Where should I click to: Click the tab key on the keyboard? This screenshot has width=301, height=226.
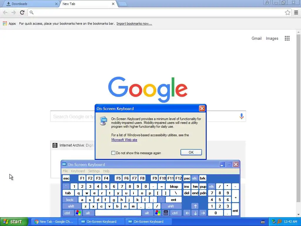[x=68, y=193]
